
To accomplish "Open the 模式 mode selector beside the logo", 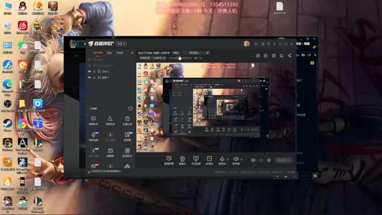I will coord(121,43).
